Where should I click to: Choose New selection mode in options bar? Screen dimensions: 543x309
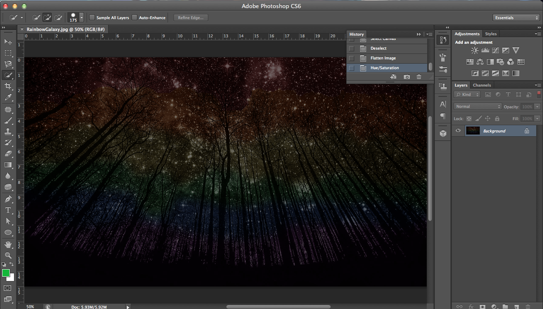(x=36, y=17)
